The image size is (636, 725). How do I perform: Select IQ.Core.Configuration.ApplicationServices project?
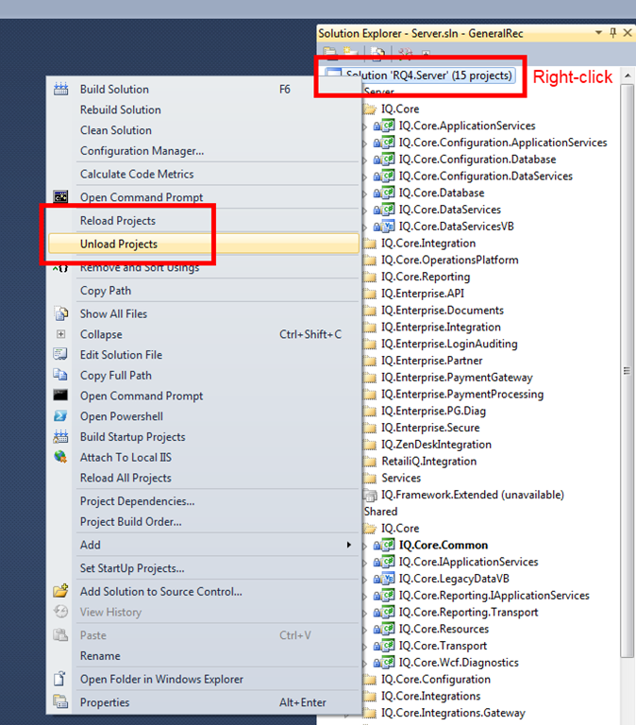[502, 143]
